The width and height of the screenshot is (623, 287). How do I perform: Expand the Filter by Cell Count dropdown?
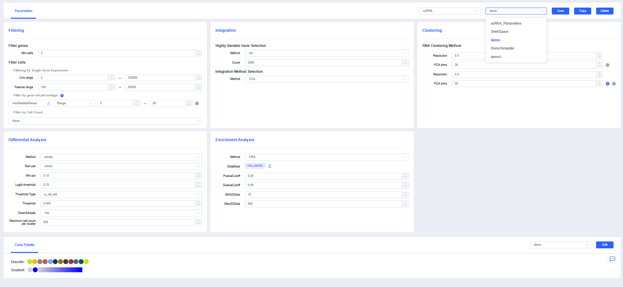105,121
